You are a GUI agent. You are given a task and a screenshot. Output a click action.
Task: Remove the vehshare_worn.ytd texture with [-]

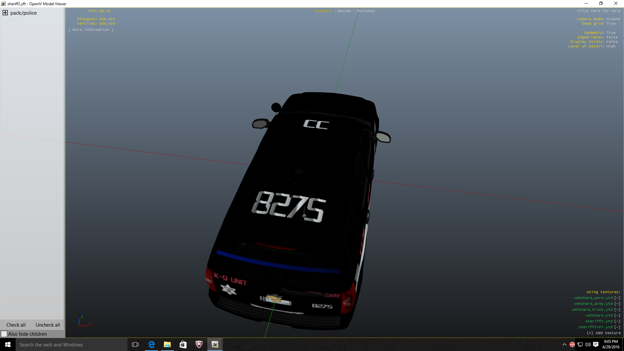(617, 298)
